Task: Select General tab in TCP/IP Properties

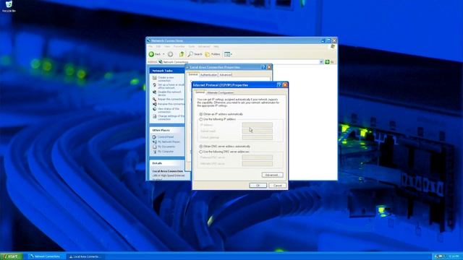Action: click(200, 92)
